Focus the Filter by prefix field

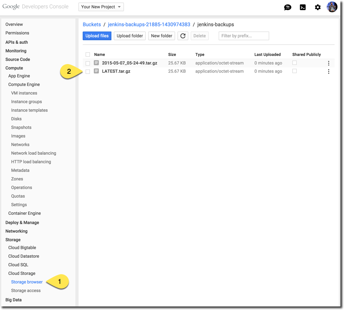[x=244, y=36]
